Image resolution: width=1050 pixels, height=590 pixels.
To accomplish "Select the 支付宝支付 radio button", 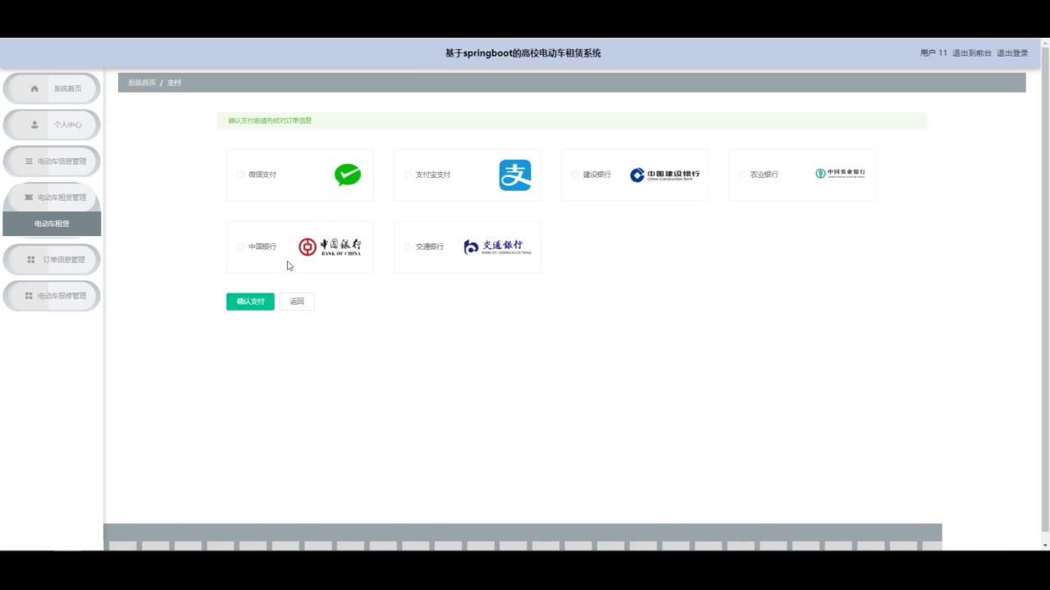I will [408, 175].
